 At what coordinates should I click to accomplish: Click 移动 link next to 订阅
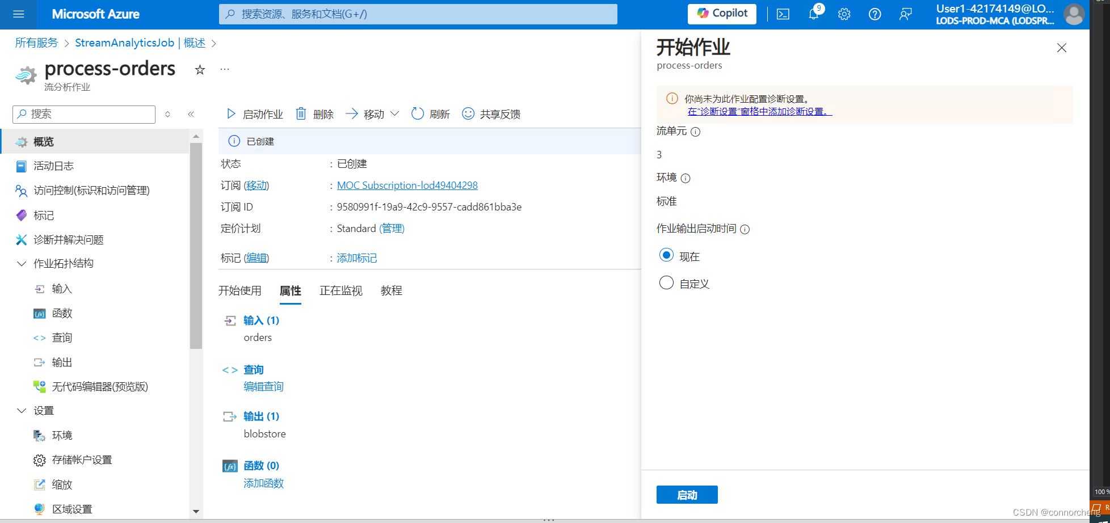point(257,185)
